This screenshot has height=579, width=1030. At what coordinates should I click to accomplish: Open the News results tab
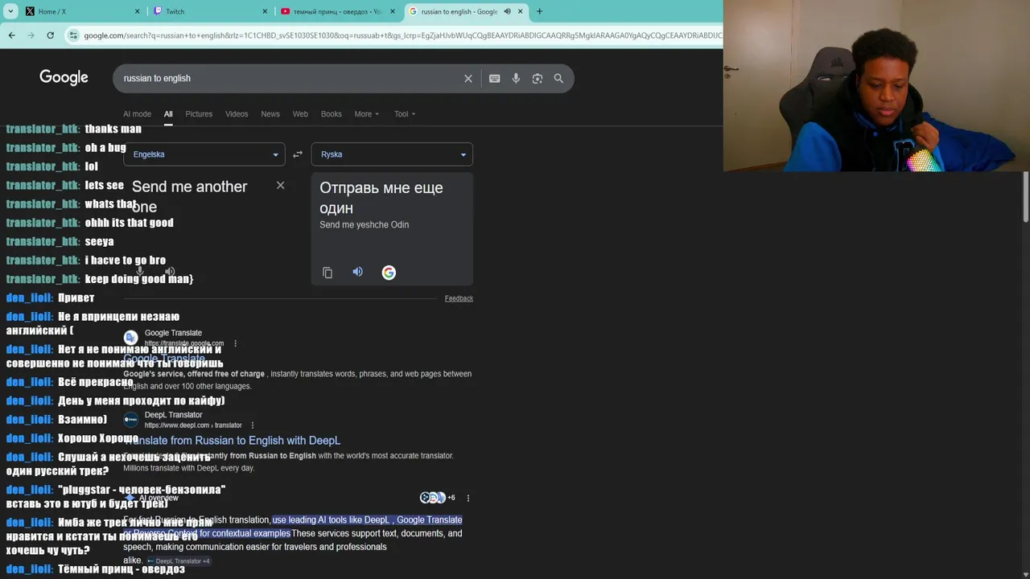270,114
